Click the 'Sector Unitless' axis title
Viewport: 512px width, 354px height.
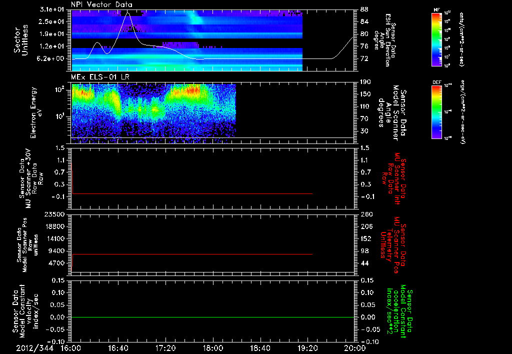tap(21, 40)
